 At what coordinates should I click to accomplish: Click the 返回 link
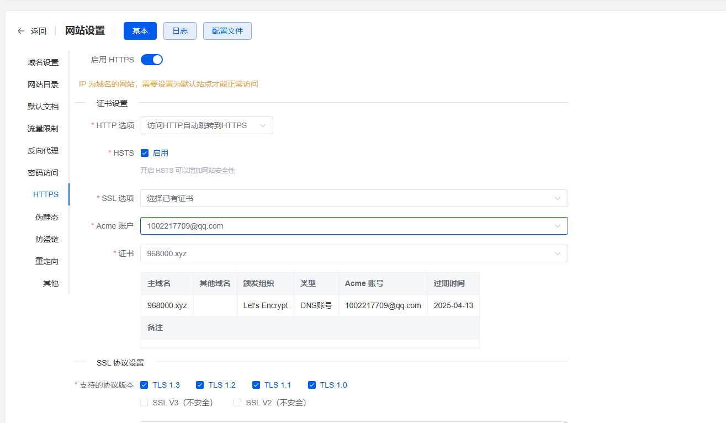point(39,31)
